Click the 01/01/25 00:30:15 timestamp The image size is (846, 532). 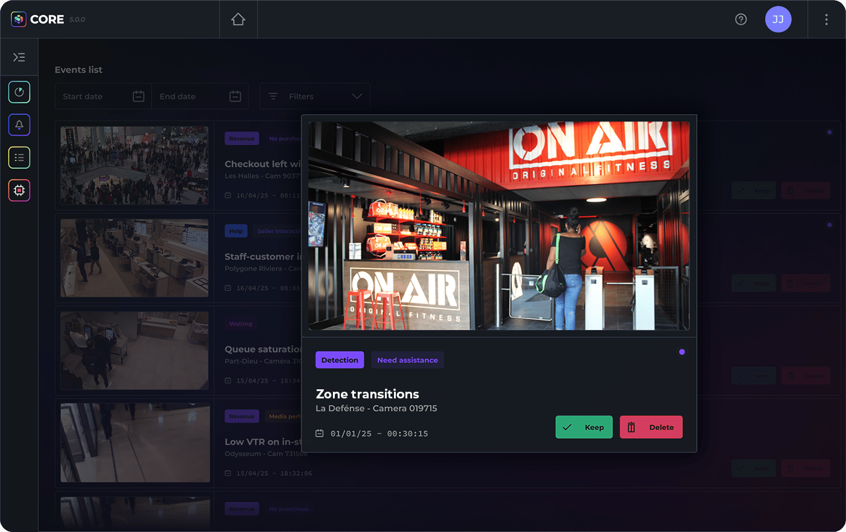pos(379,433)
